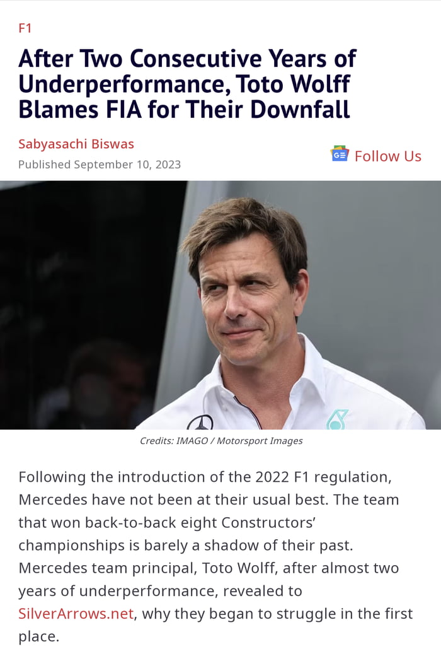Click the word "Credits:" under the photo
The height and width of the screenshot is (654, 441).
click(156, 441)
